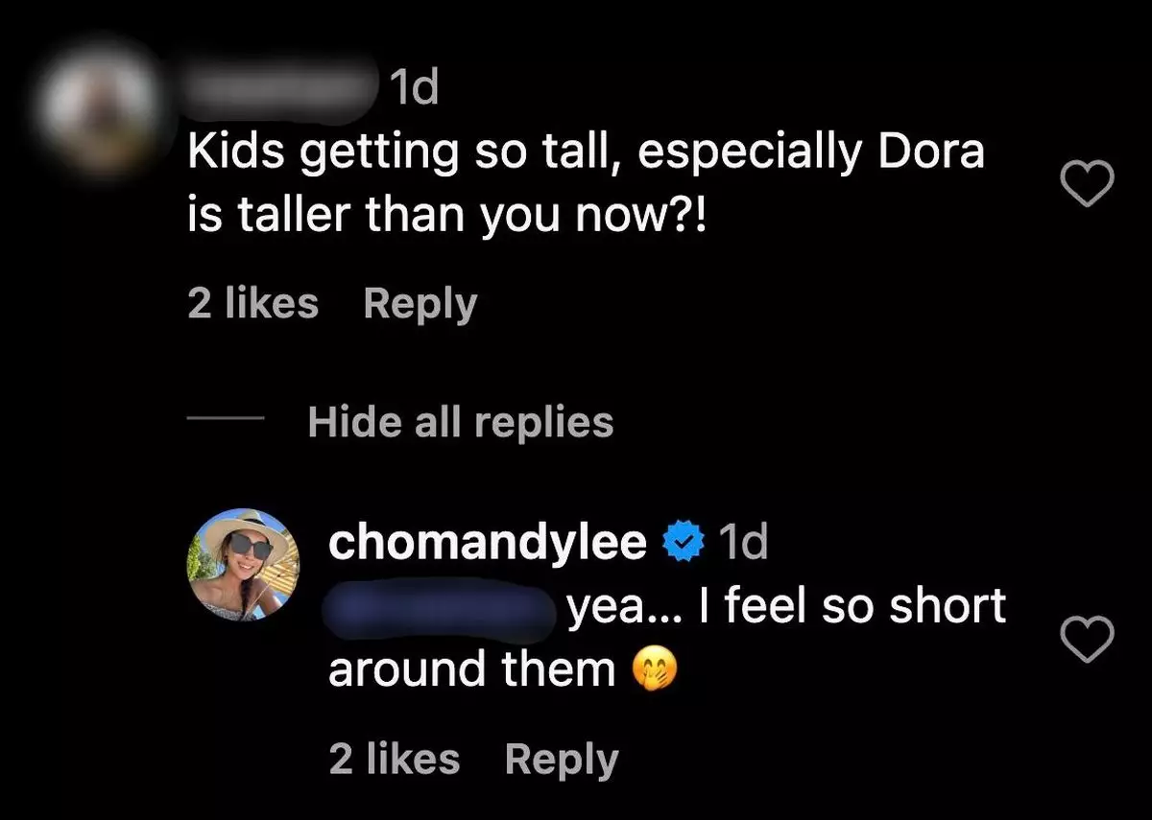The image size is (1152, 820).
Task: Click the 'I feel so short' reply text
Action: point(785,607)
